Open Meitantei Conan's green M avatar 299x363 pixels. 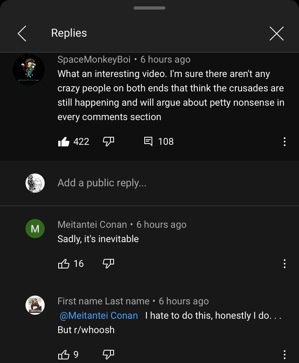(35, 229)
